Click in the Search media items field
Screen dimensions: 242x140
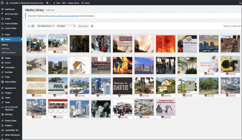pos(232,26)
